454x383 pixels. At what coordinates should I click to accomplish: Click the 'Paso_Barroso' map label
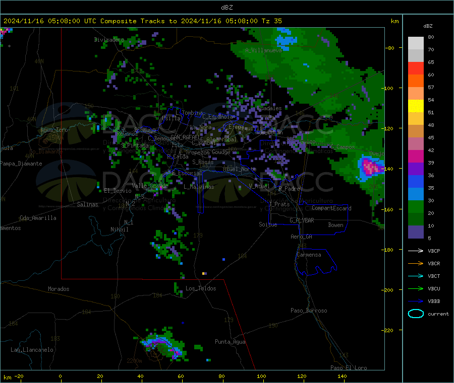coord(309,311)
